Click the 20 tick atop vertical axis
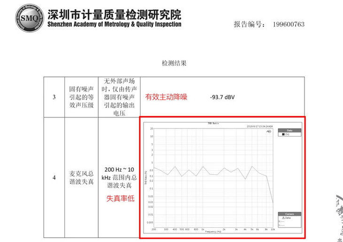 tap(151, 129)
